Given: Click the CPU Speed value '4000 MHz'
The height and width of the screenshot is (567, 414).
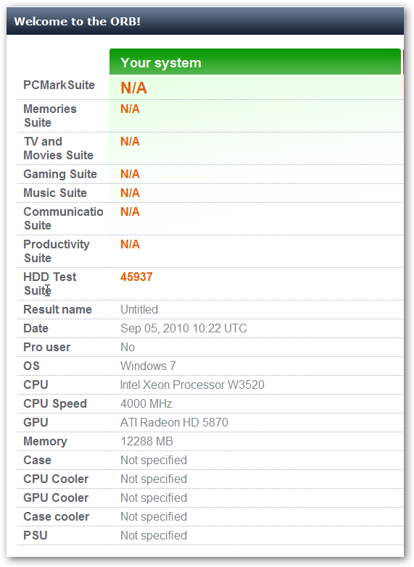Looking at the screenshot, I should (146, 403).
